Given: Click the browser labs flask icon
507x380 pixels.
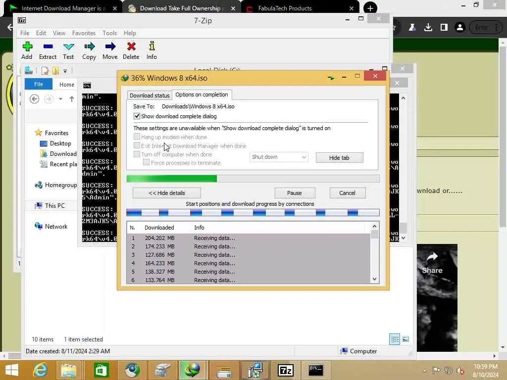Looking at the screenshot, I should tap(412, 28).
